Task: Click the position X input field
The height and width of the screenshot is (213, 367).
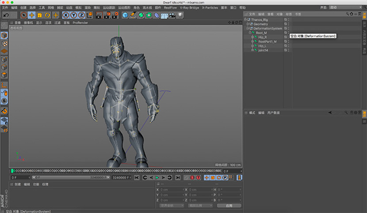Action: click(x=171, y=190)
